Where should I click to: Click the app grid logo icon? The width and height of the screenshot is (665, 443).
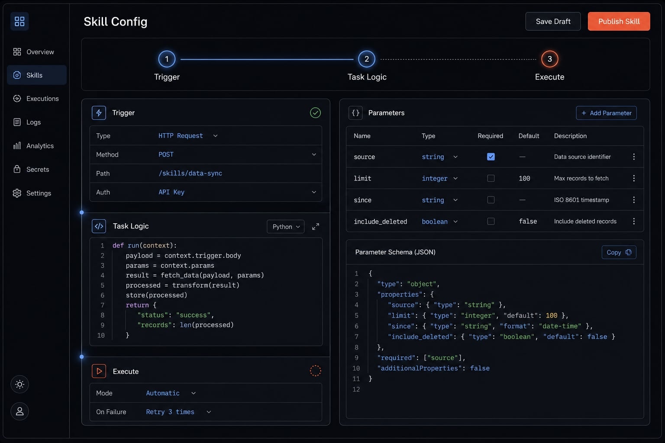(19, 21)
